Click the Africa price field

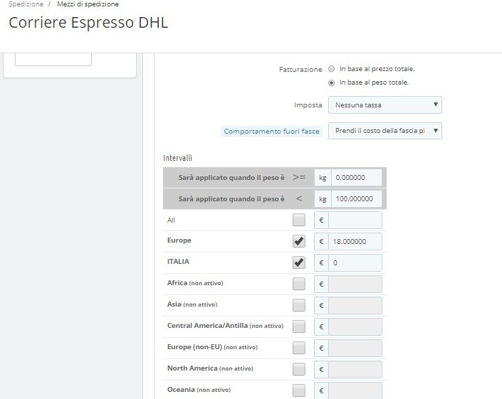[x=355, y=284]
